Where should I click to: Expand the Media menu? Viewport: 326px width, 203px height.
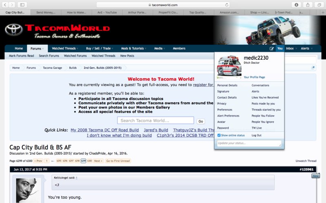click(x=159, y=48)
